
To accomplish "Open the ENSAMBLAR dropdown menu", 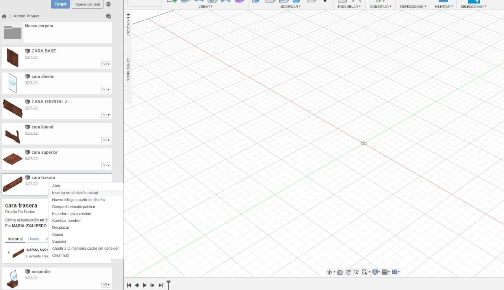I will (x=349, y=7).
